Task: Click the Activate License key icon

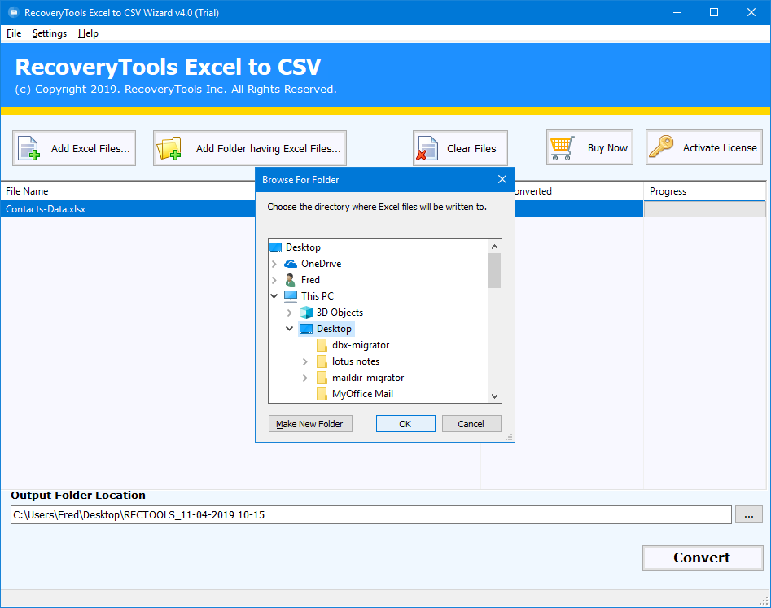Action: pos(661,147)
